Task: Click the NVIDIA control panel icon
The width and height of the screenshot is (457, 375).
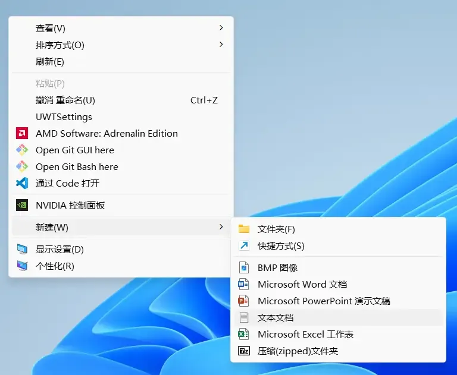Action: point(22,205)
